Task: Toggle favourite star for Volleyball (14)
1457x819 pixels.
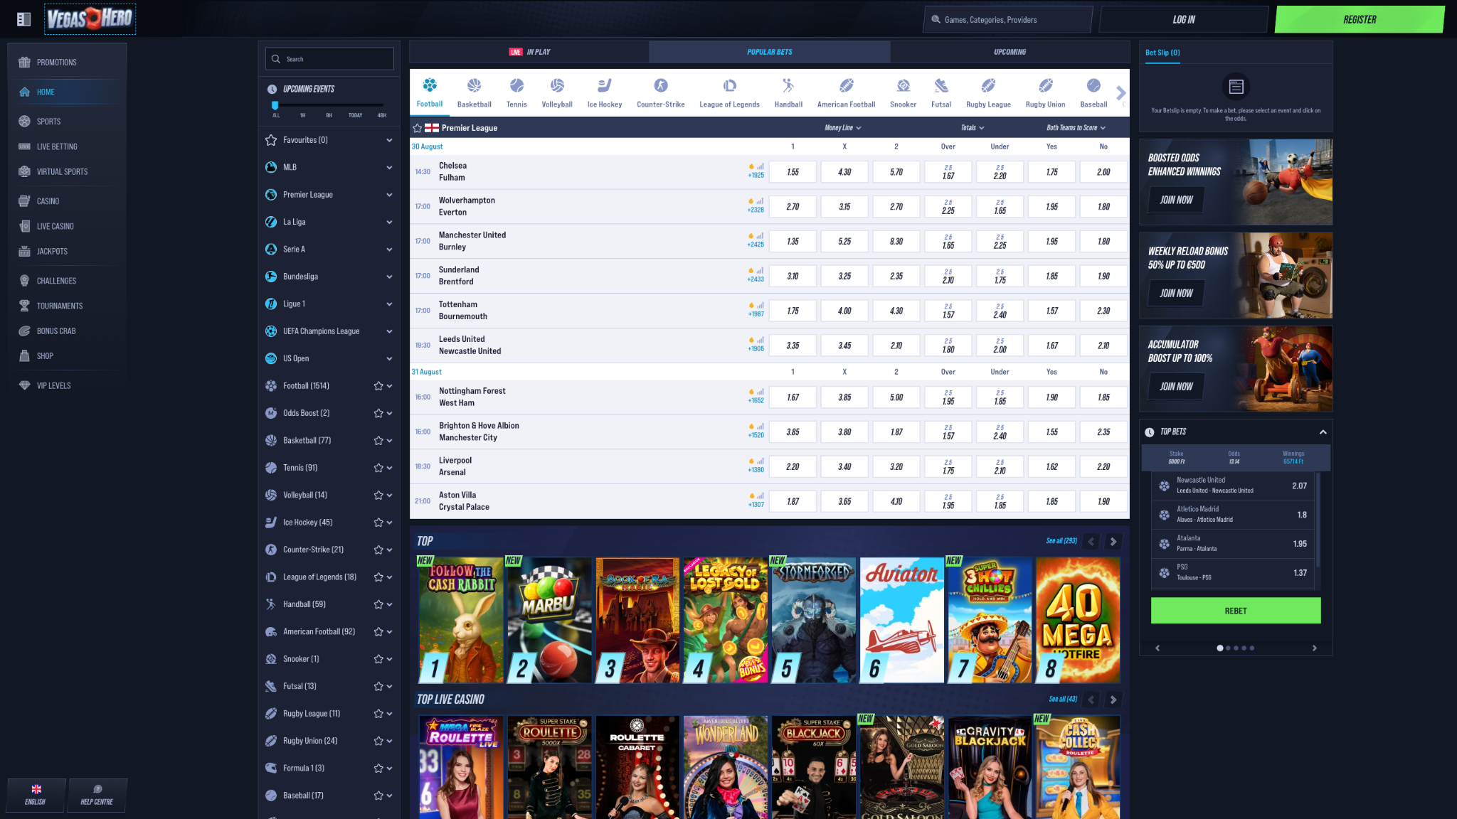Action: (x=378, y=496)
